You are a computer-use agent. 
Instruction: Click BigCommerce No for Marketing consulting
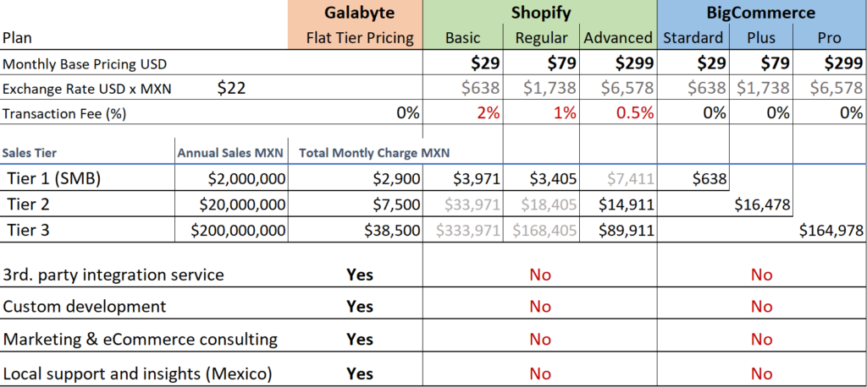[x=761, y=339]
